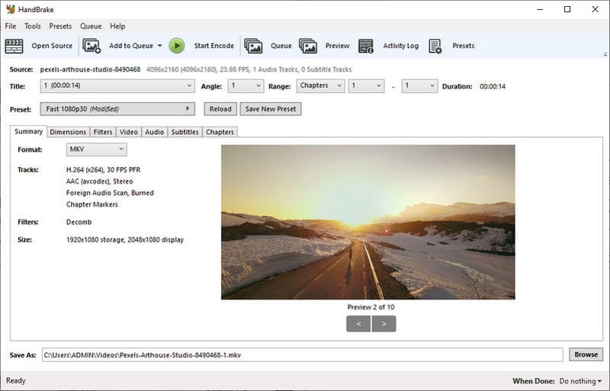Switch to the Dimensions tab

pyautogui.click(x=68, y=132)
